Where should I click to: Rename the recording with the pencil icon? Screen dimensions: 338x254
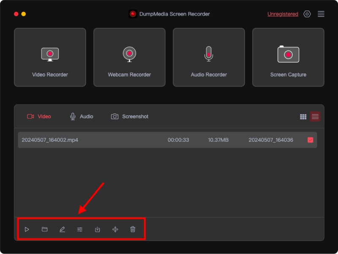62,229
